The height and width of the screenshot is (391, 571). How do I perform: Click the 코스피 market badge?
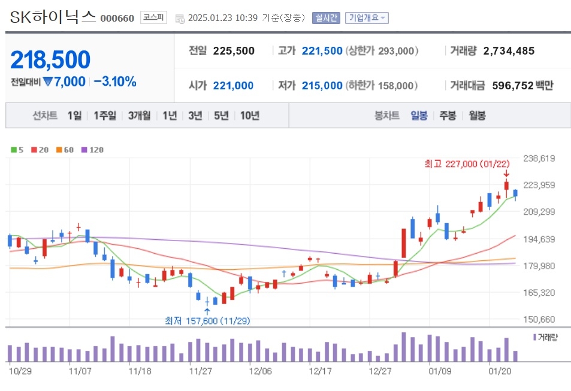(153, 17)
